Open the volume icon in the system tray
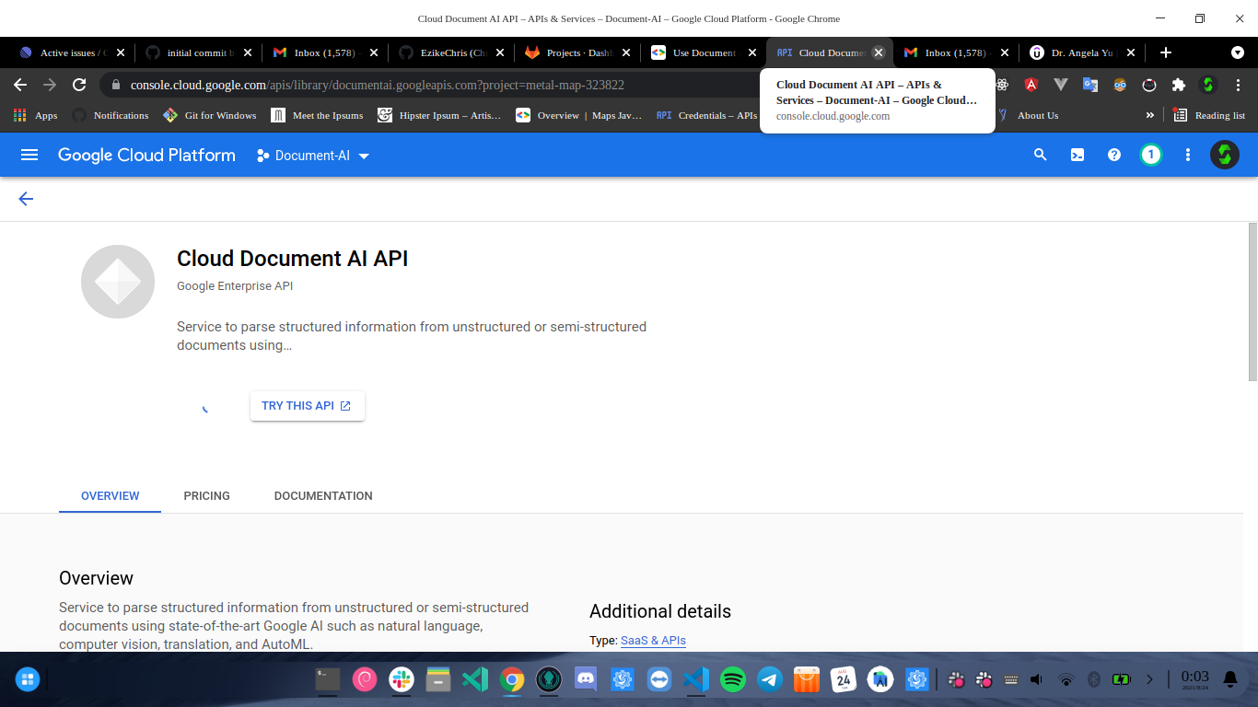 1037,680
